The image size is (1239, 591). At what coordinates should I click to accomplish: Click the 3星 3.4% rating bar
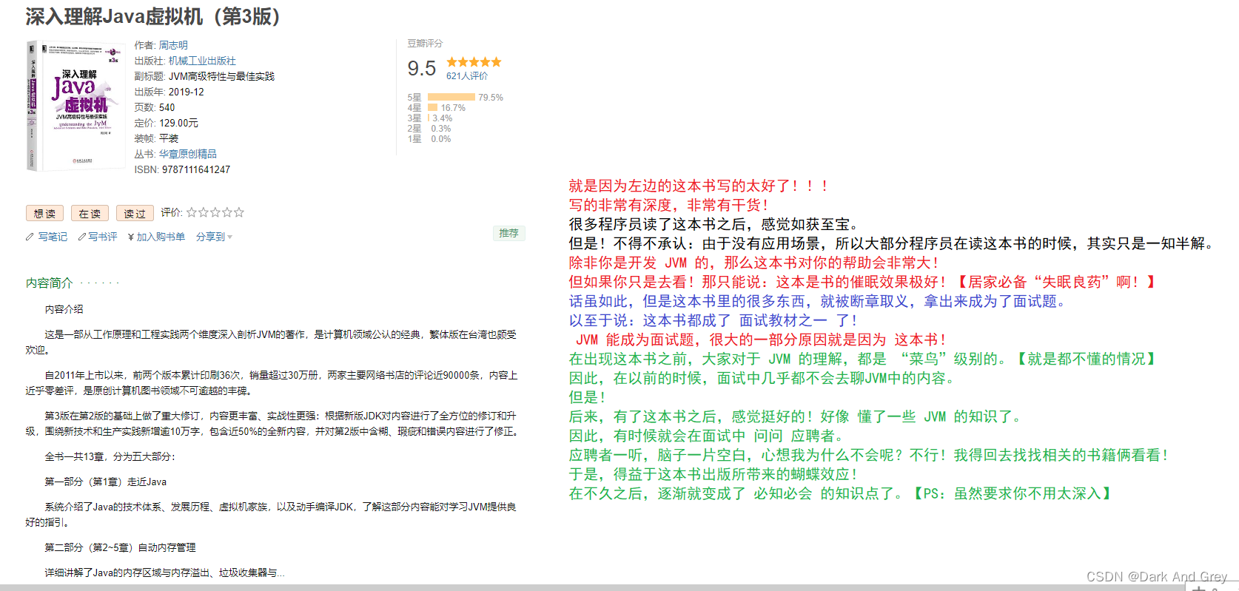click(429, 118)
